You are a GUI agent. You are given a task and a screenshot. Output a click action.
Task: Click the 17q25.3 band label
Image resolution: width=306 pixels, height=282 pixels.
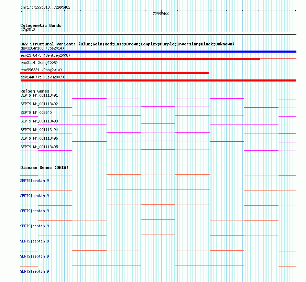point(28,30)
